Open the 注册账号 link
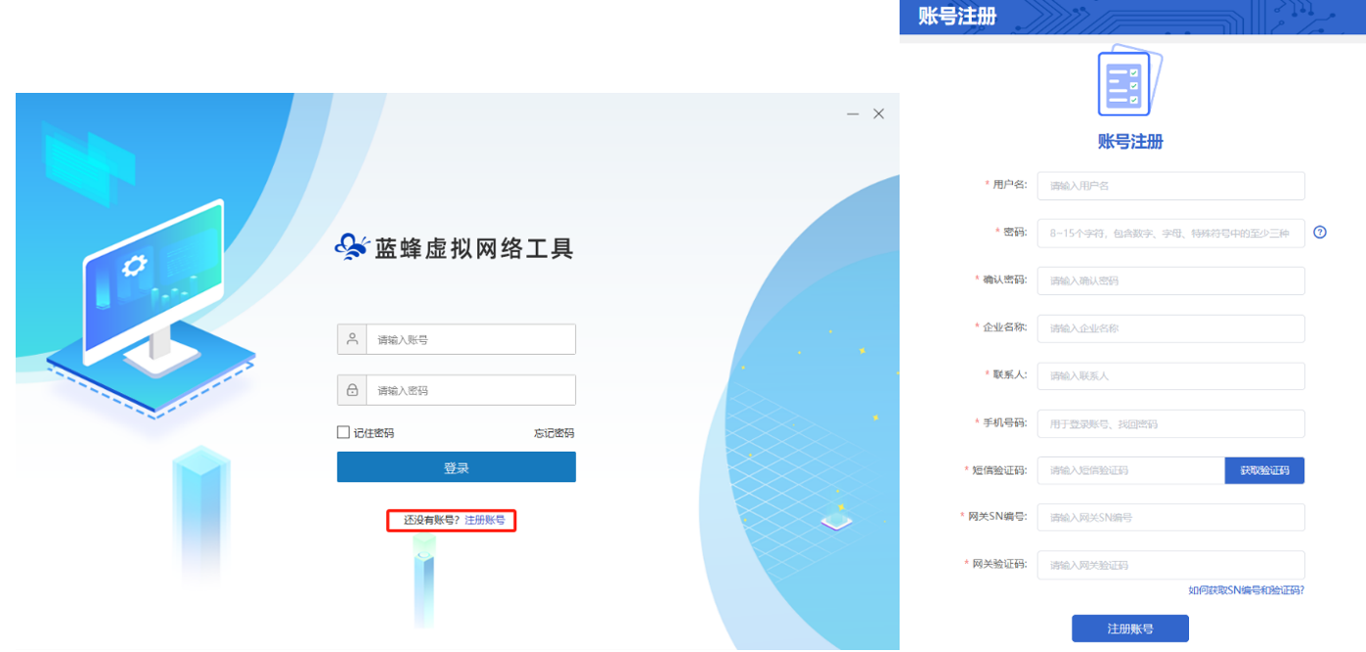 point(485,520)
